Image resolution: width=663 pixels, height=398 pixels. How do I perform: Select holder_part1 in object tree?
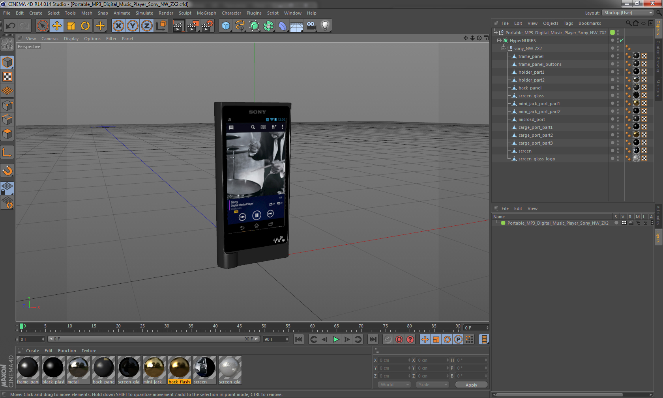pos(531,72)
